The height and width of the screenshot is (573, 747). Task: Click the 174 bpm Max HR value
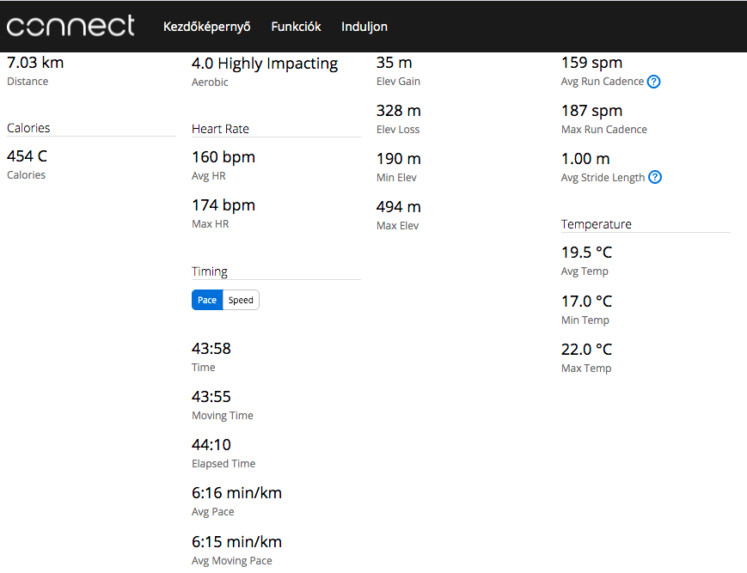[x=223, y=205]
